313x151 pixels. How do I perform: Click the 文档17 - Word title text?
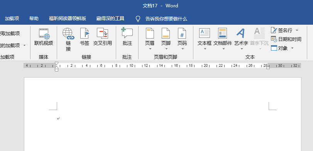[x=160, y=6]
